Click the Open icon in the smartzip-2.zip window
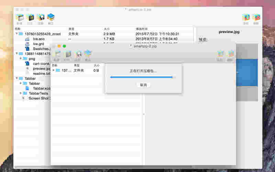Image resolution: width=275 pixels, height=172 pixels. coord(68,54)
